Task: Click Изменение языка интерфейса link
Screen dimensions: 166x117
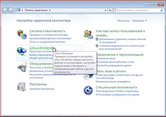Action: point(113,82)
